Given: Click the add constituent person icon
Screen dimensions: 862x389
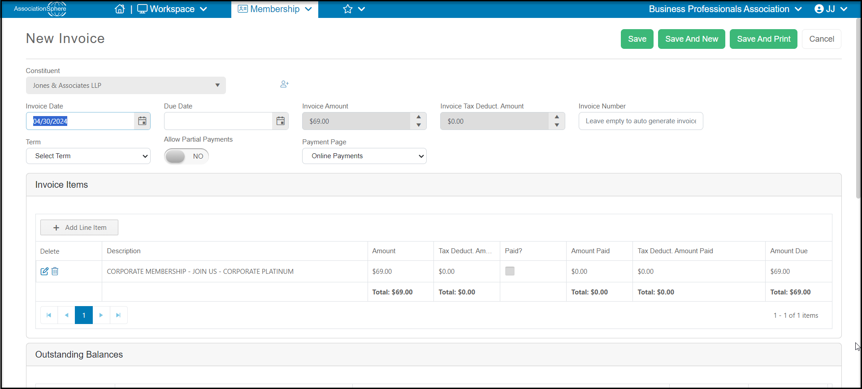Looking at the screenshot, I should [285, 84].
